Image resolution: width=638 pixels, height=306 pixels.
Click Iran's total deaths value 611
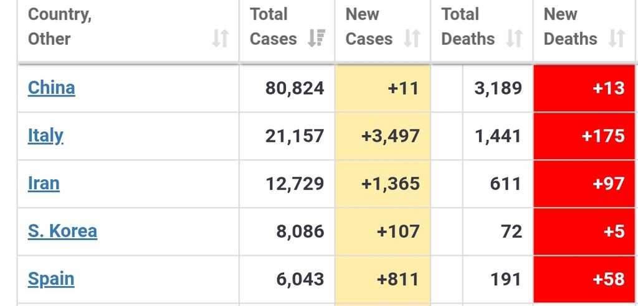505,183
